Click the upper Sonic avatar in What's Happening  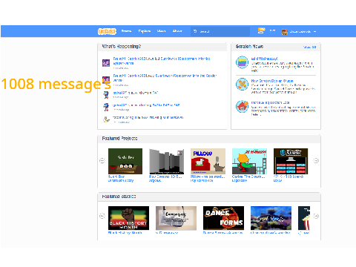[x=106, y=95]
